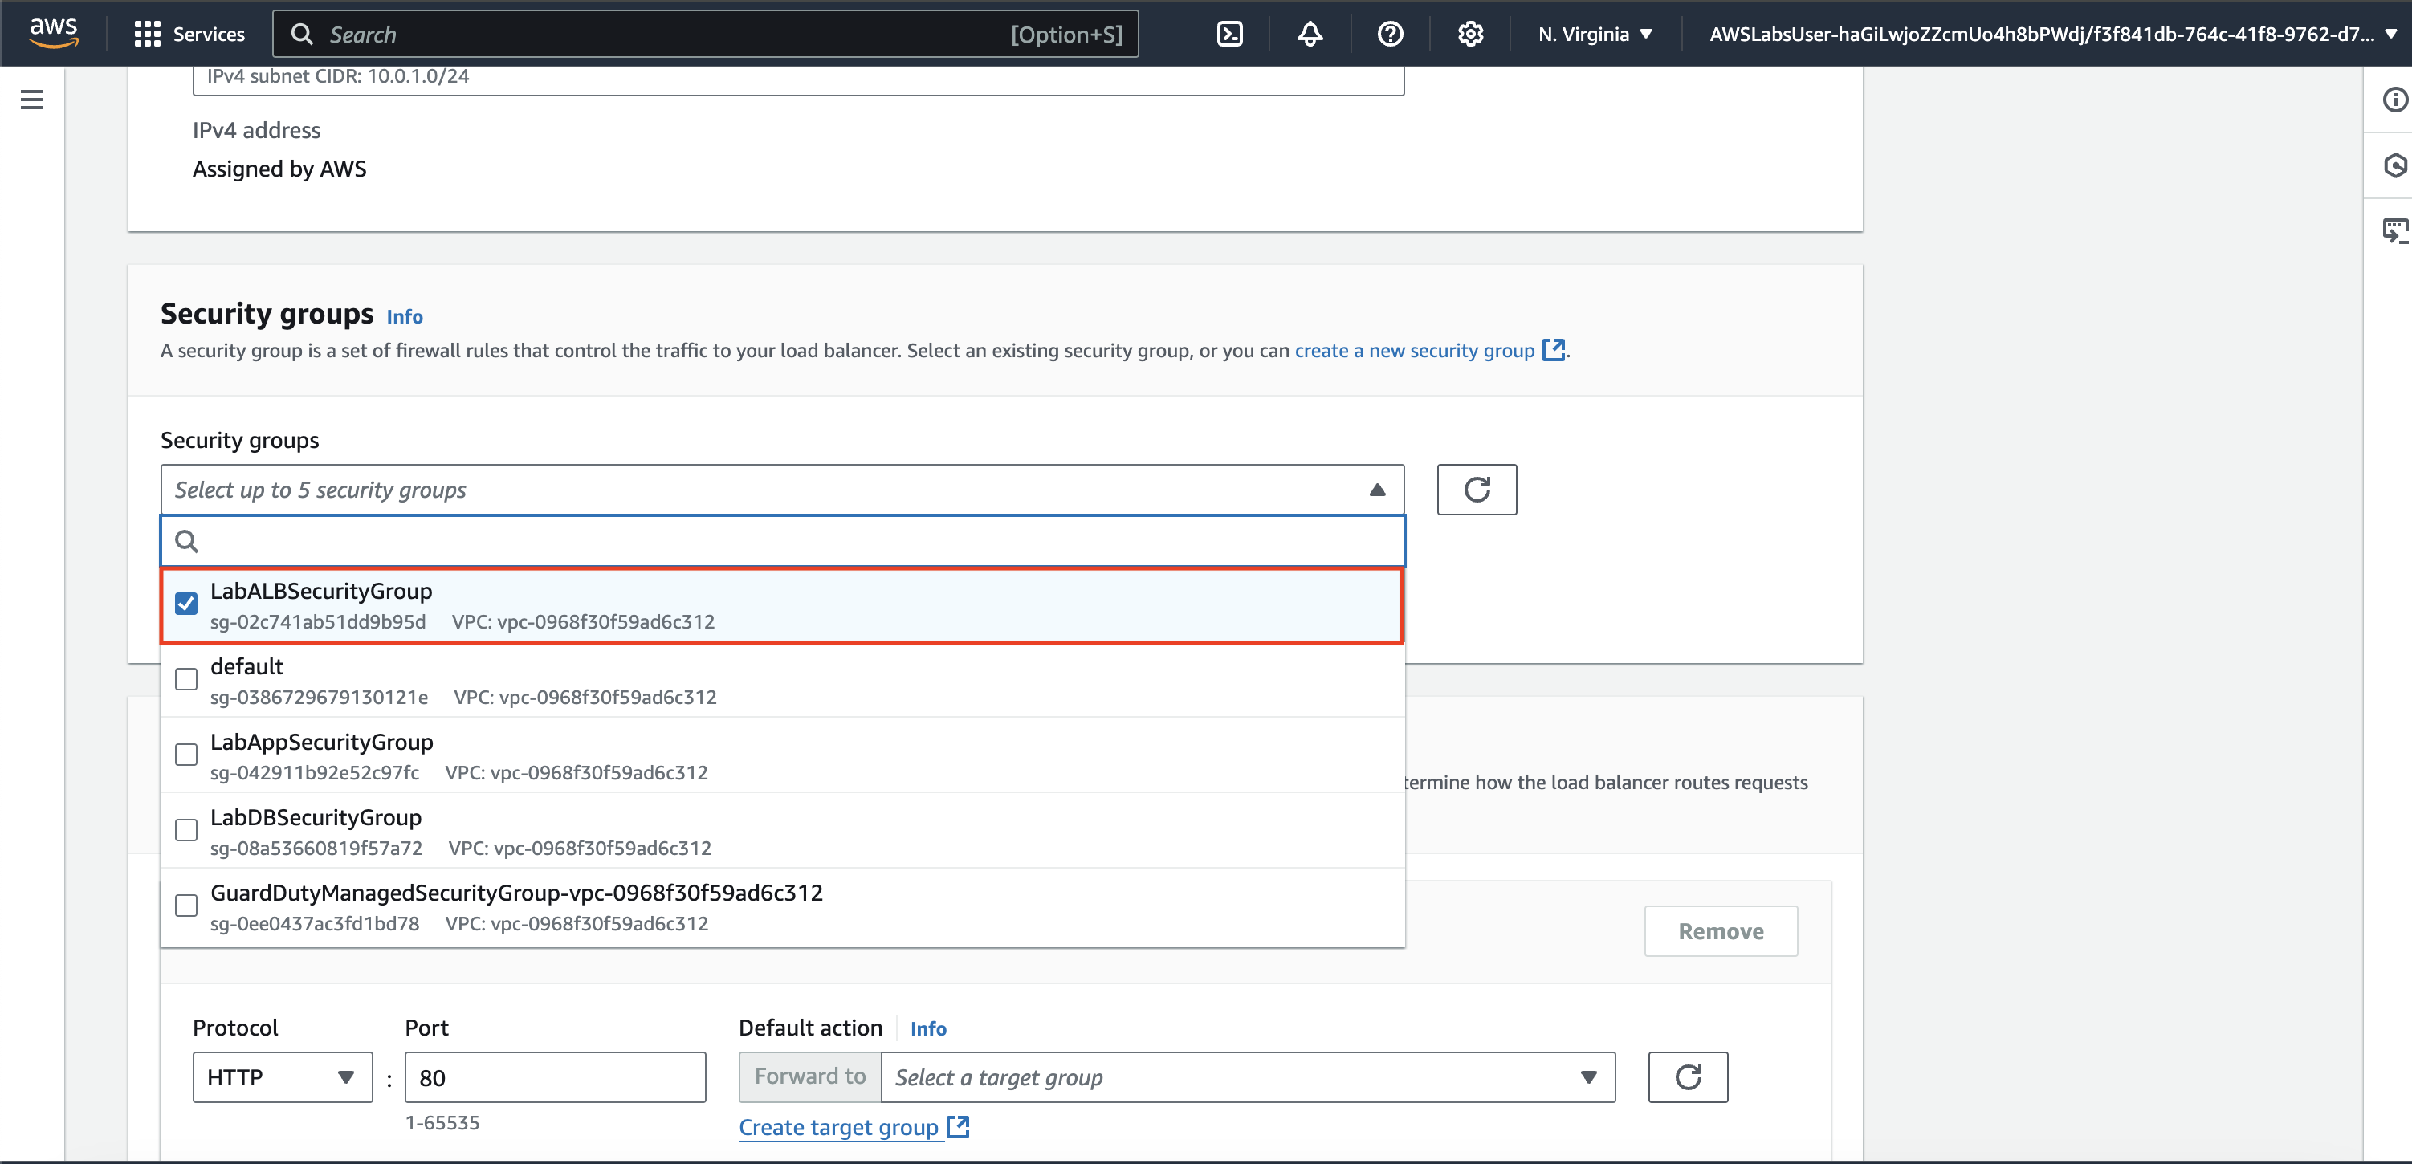Open the console settings gear

point(1470,35)
